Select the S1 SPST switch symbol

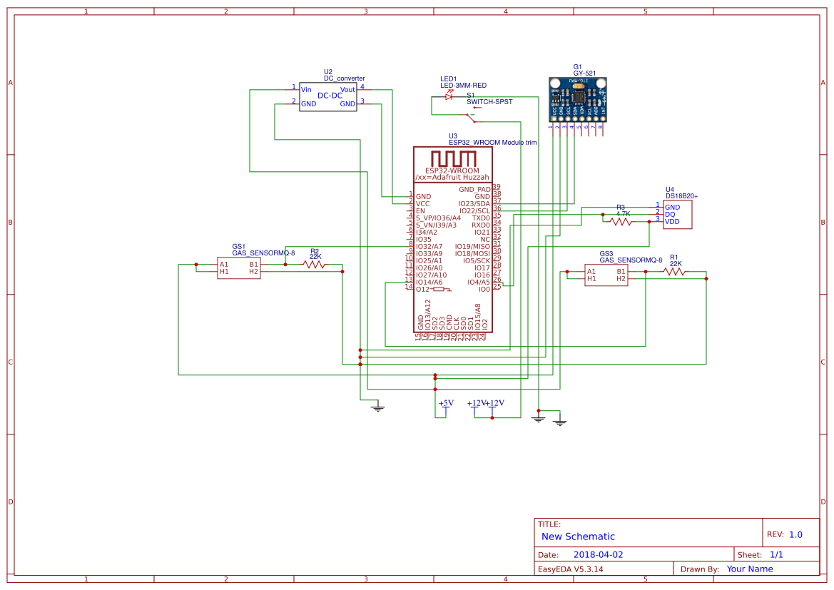(x=472, y=116)
